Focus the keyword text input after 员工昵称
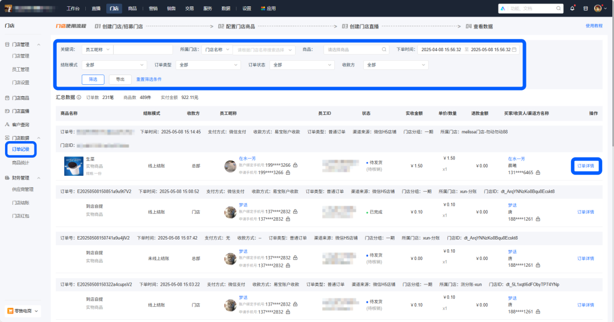 143,49
